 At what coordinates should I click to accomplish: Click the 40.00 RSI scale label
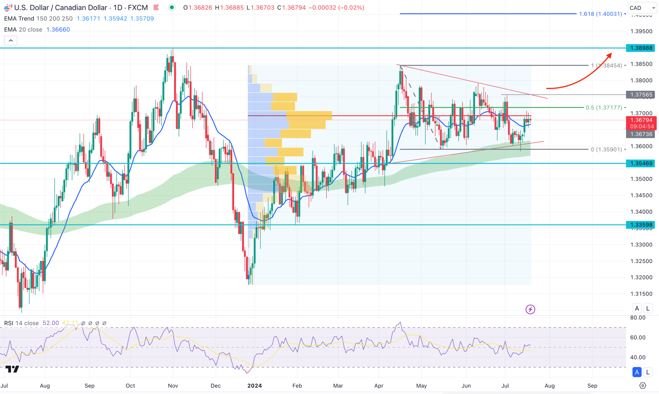click(x=638, y=357)
